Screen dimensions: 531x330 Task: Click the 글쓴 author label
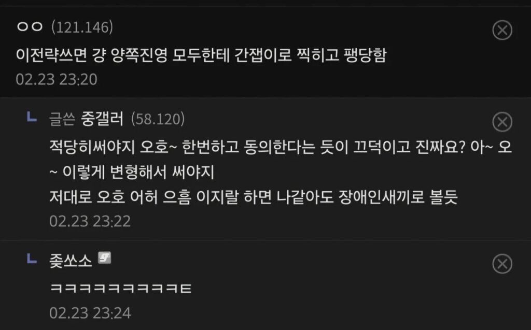point(62,119)
